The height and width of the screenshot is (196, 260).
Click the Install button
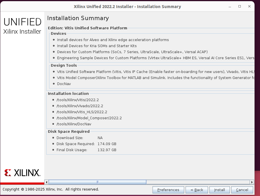coord(219,190)
